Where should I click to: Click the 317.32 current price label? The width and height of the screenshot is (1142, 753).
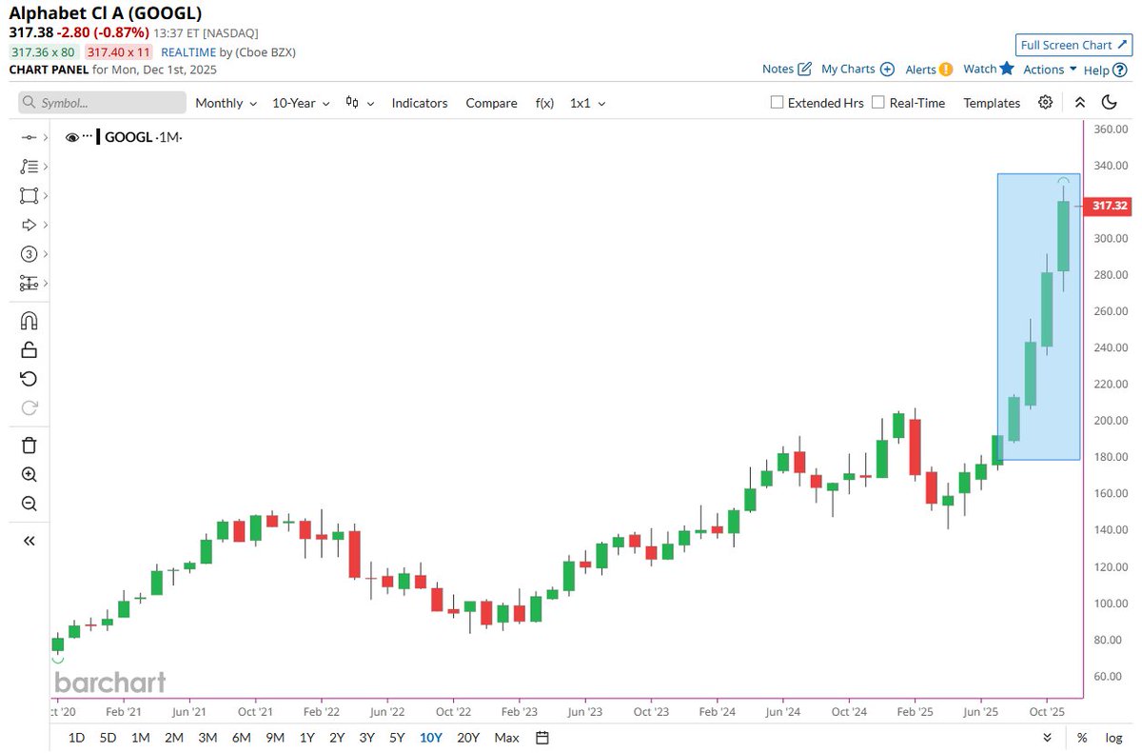click(x=1110, y=206)
